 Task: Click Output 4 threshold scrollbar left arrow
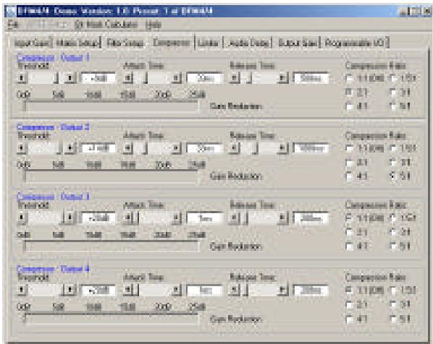point(22,290)
